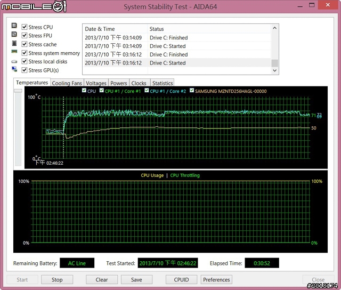The image size is (341, 290).
Task: Click the Elapsed Time value 0:30:52
Action: [262, 263]
